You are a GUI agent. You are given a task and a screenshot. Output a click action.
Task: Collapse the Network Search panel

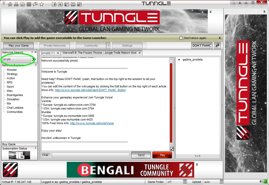32,52
